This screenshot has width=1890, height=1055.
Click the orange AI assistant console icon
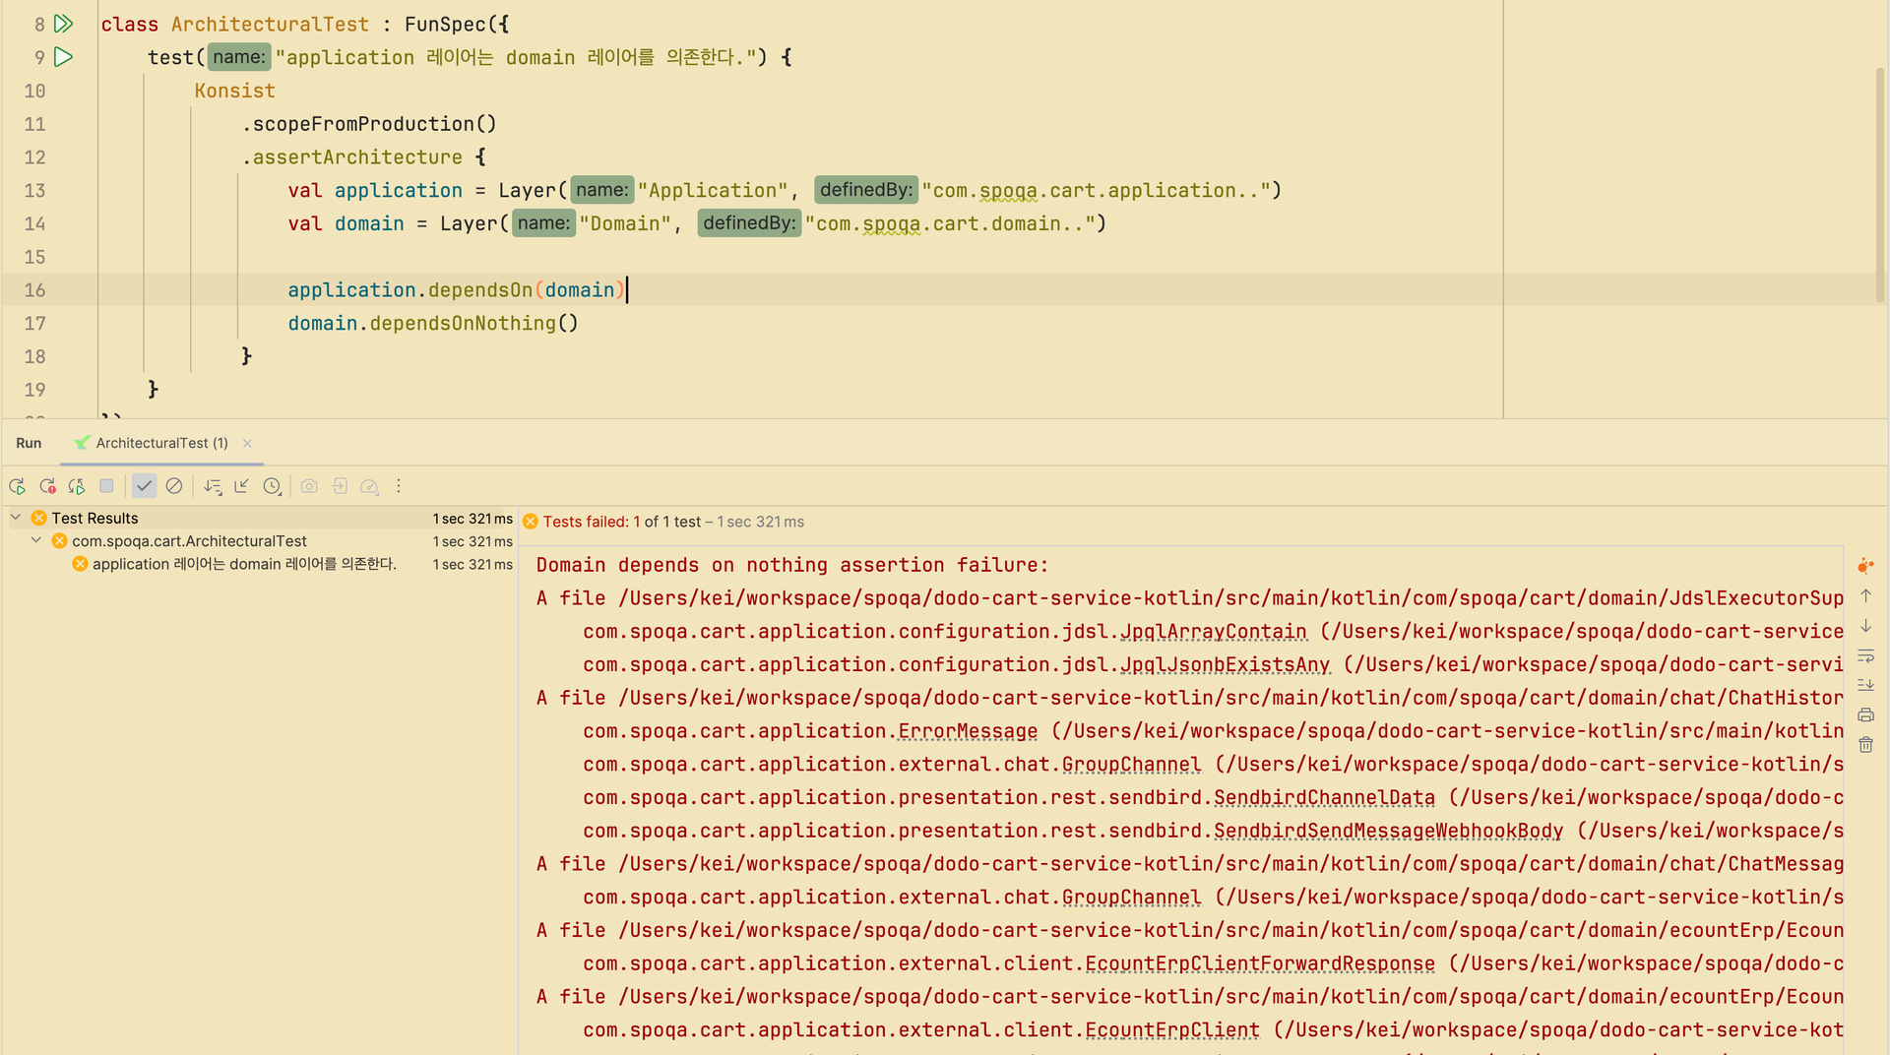(x=1865, y=566)
